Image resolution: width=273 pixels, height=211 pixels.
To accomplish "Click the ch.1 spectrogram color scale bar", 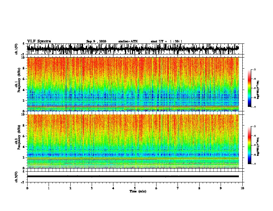I will pos(249,88).
